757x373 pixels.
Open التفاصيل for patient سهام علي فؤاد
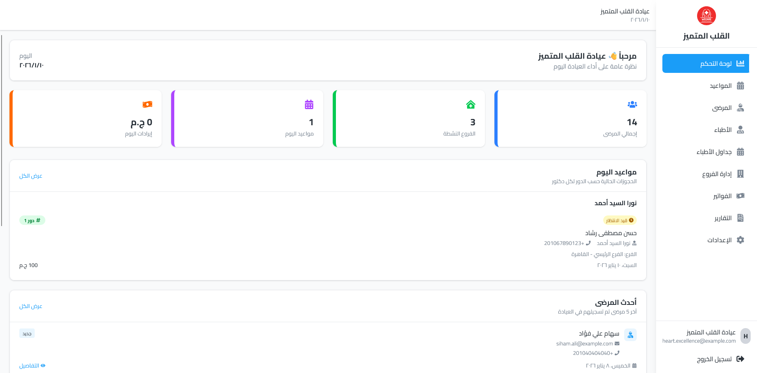point(32,365)
